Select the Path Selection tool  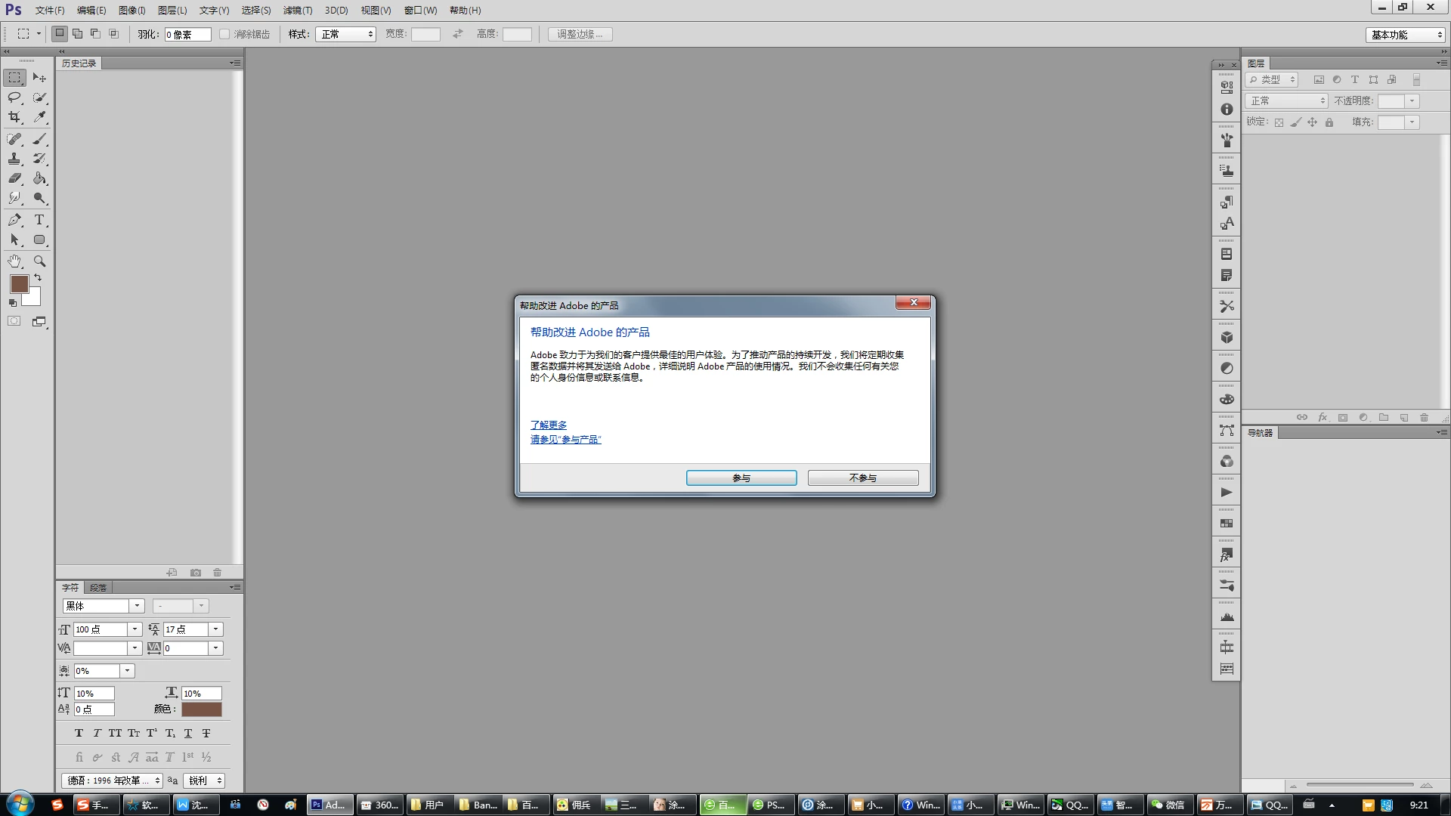(x=15, y=240)
